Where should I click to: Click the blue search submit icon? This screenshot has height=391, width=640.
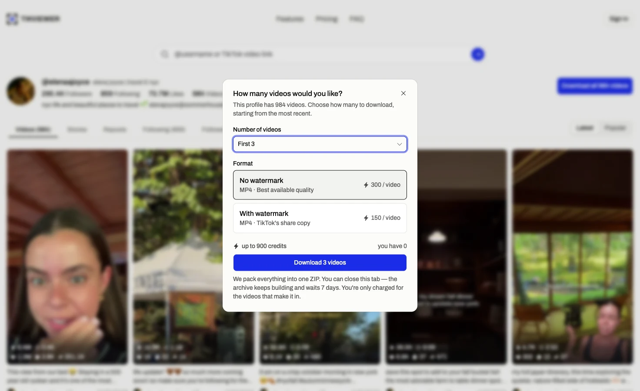point(478,54)
